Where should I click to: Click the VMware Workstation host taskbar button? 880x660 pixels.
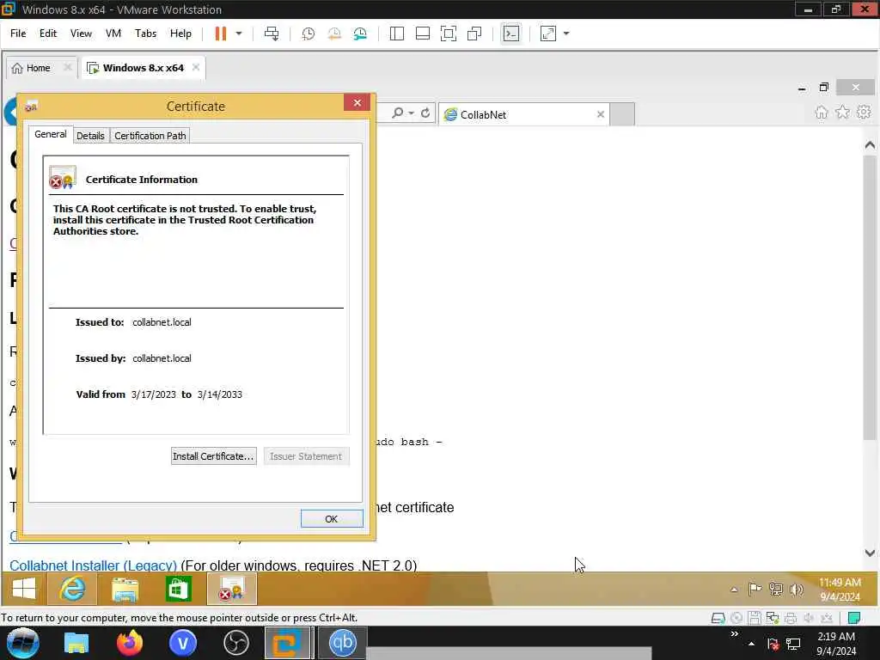pyautogui.click(x=288, y=643)
